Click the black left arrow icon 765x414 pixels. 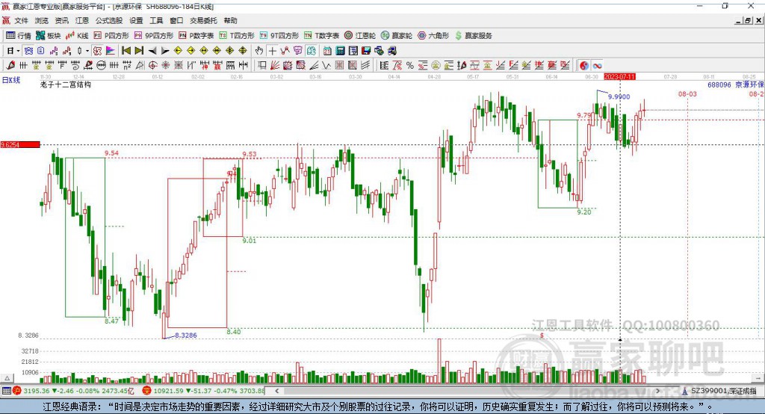152,51
